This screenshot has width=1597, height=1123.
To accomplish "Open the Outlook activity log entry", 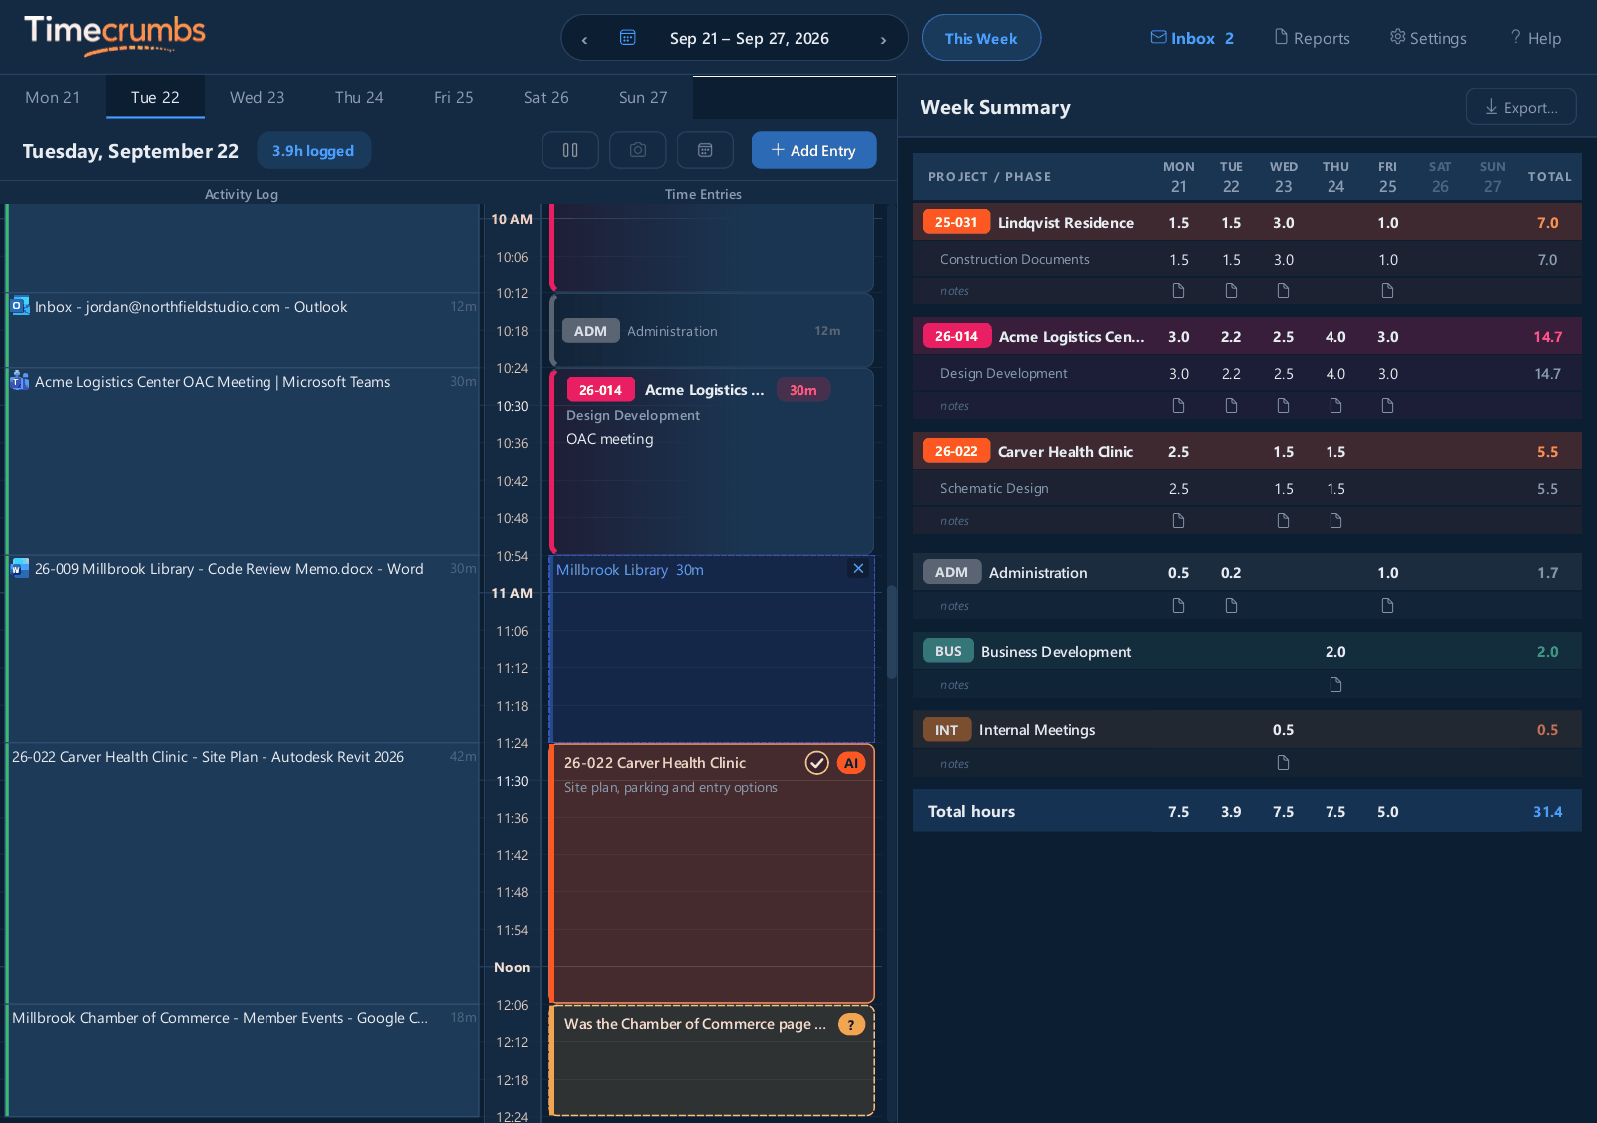I will point(244,330).
